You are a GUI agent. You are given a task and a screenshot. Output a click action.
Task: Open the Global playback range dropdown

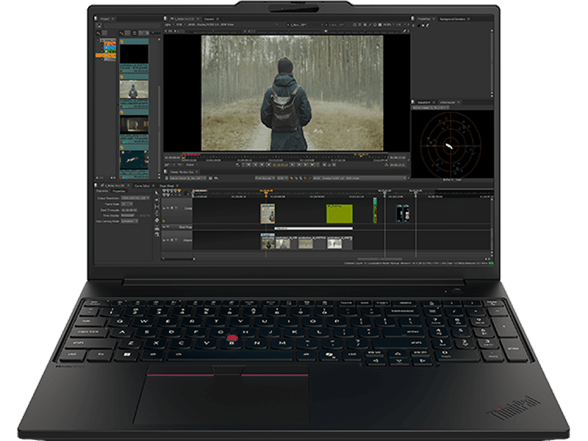[190, 165]
